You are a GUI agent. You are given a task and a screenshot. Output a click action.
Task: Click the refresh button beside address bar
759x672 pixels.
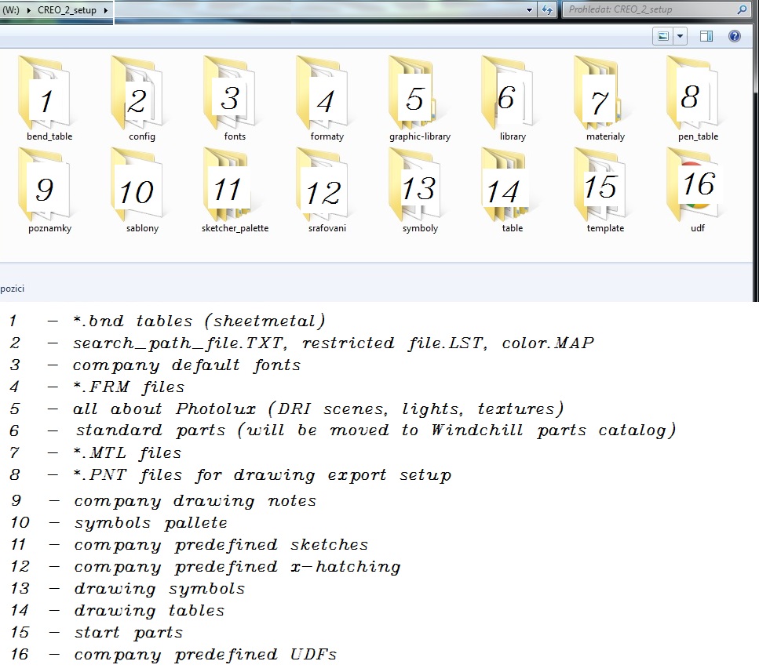[547, 9]
